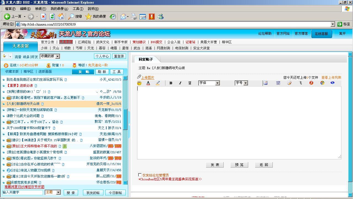Open the 工具(T) menu
The width and height of the screenshot is (353, 199).
click(78, 9)
